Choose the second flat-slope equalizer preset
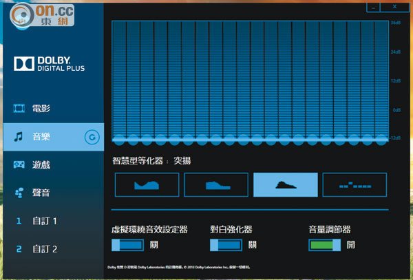413x280 pixels. tap(216, 185)
